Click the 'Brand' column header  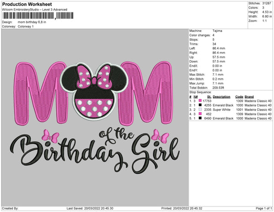click(249, 97)
